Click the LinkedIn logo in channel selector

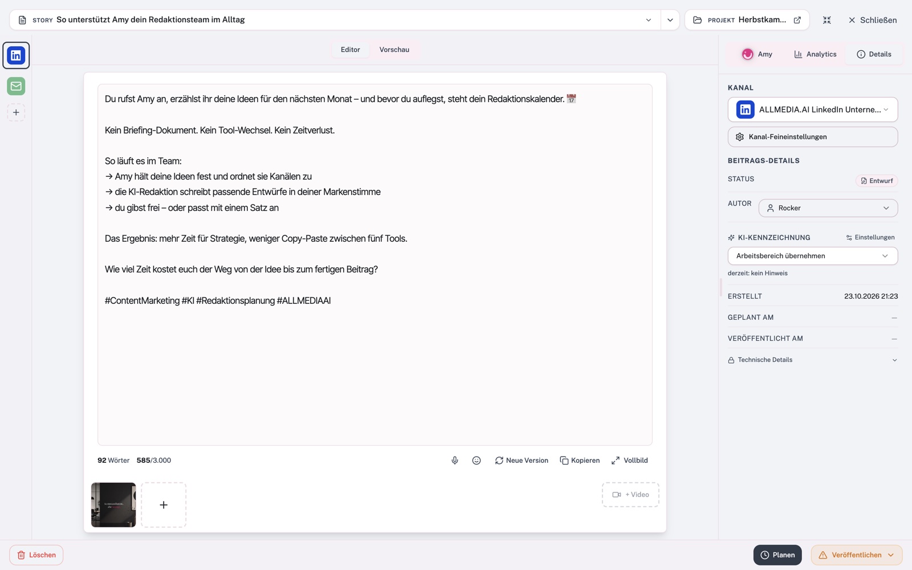(x=746, y=109)
